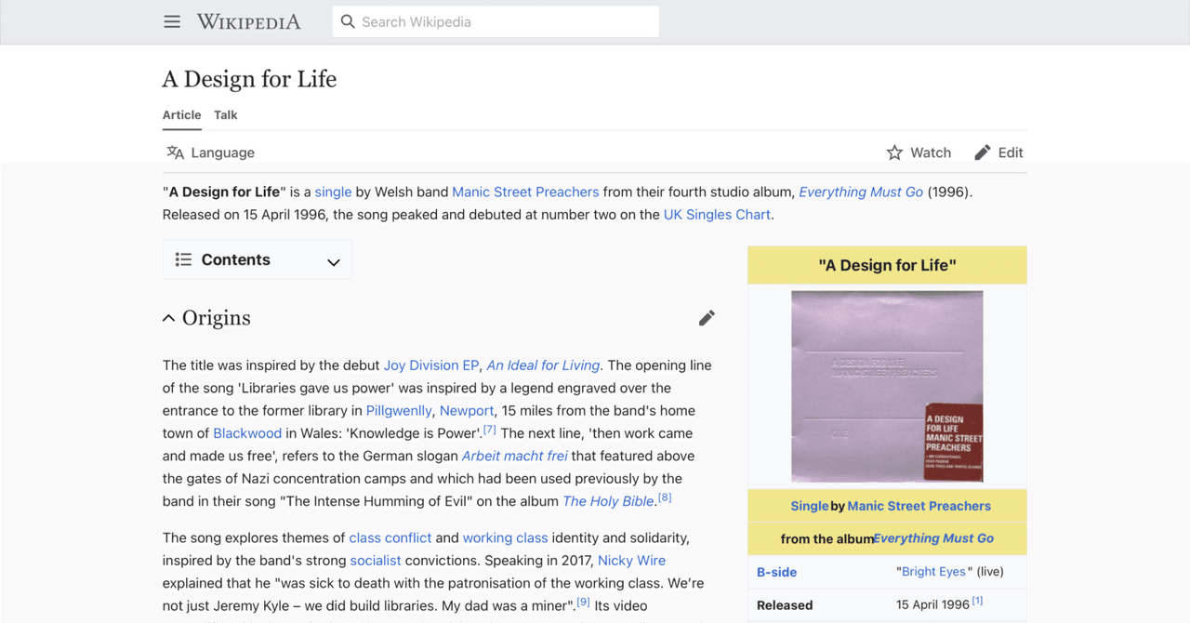
Task: Open the UK Singles Chart link
Action: tap(717, 214)
